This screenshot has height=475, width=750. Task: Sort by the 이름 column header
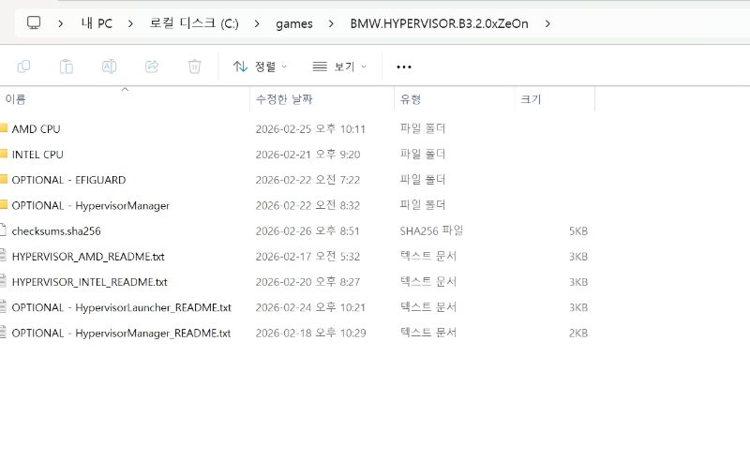tap(16, 98)
